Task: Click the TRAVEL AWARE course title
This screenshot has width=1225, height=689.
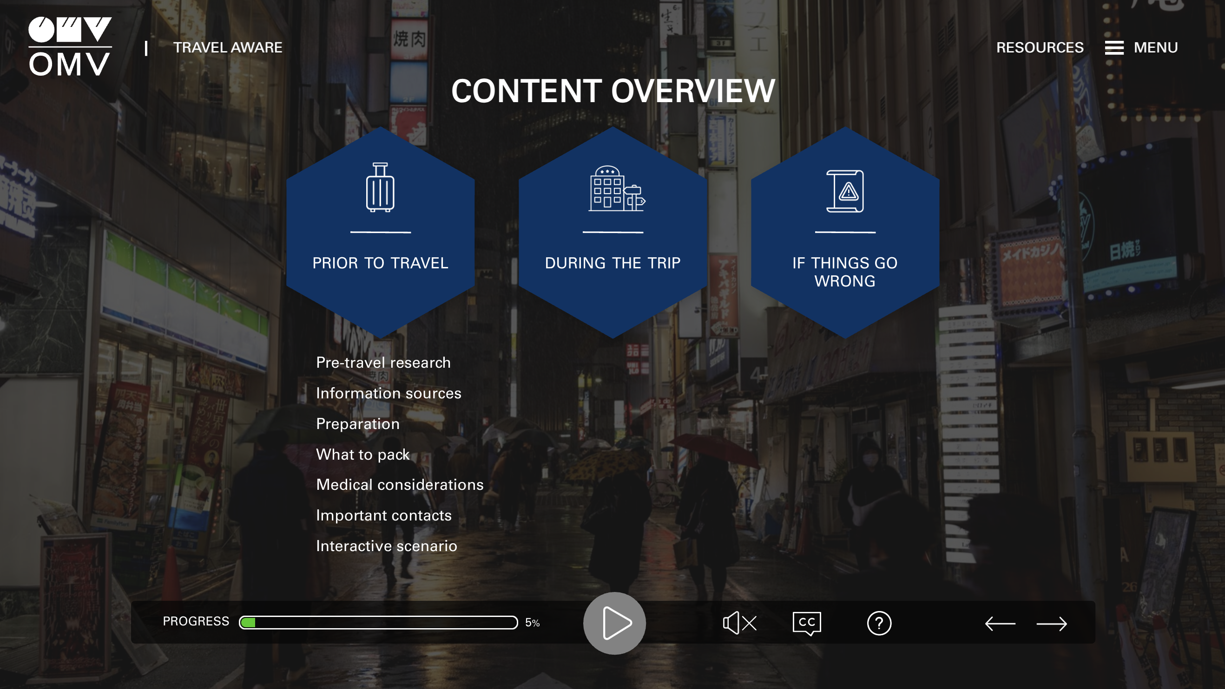Action: click(x=227, y=47)
